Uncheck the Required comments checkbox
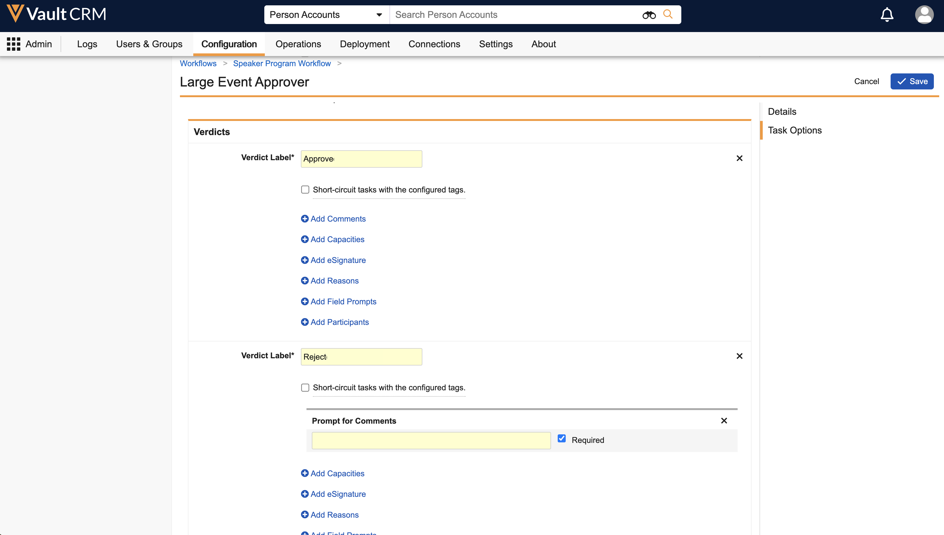The image size is (944, 535). [x=561, y=438]
